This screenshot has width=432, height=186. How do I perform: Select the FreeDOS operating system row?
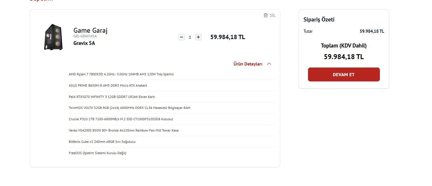click(x=97, y=153)
